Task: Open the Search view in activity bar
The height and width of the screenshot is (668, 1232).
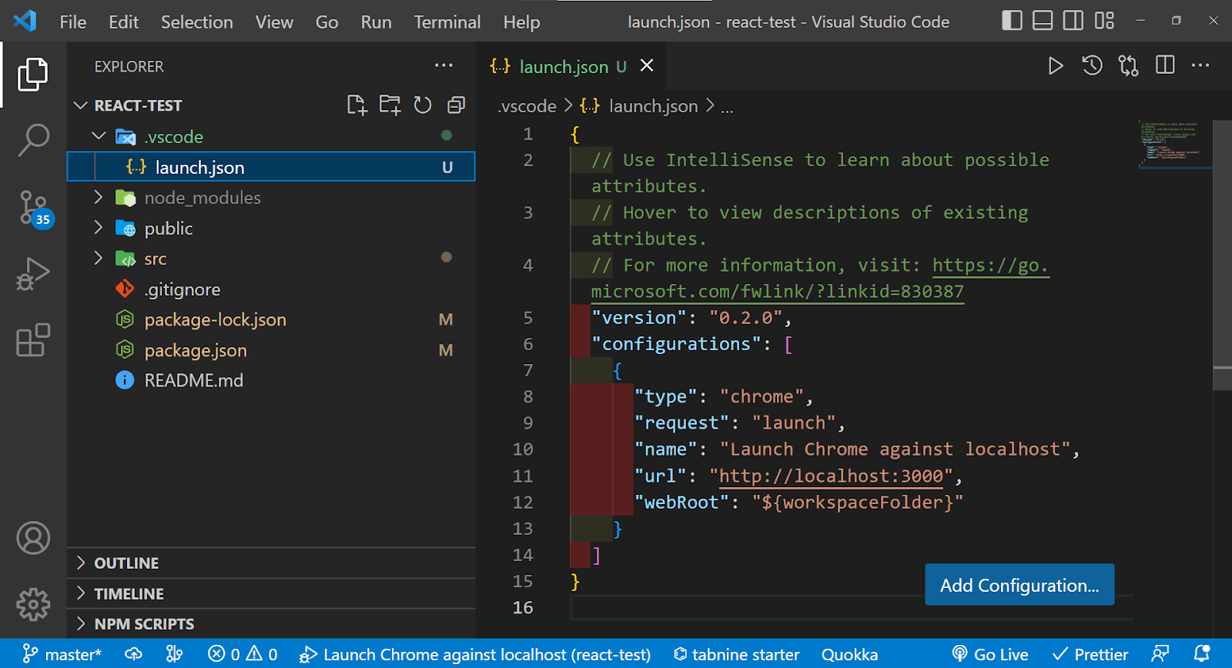Action: (33, 140)
